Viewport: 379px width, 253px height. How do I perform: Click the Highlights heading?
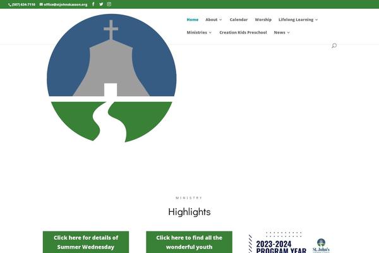tap(189, 212)
